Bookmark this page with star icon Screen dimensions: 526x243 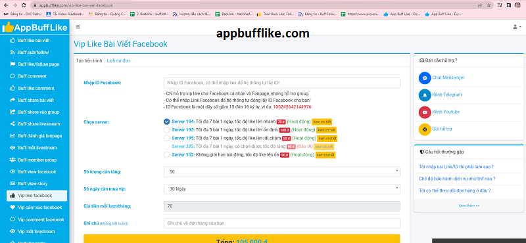[x=489, y=5]
